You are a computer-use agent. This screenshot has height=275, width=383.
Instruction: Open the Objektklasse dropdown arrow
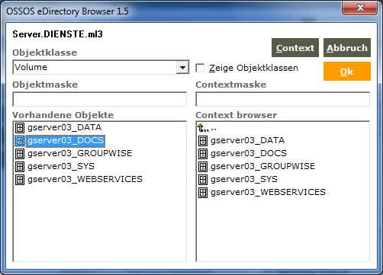click(x=182, y=68)
